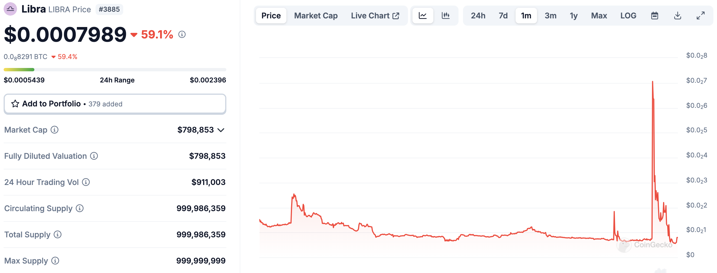
Task: Select the 1y time range
Action: (574, 16)
